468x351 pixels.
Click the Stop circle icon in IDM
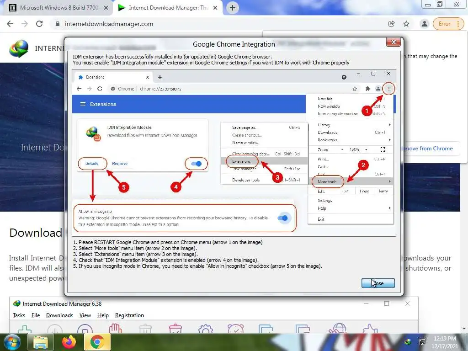pos(85,328)
